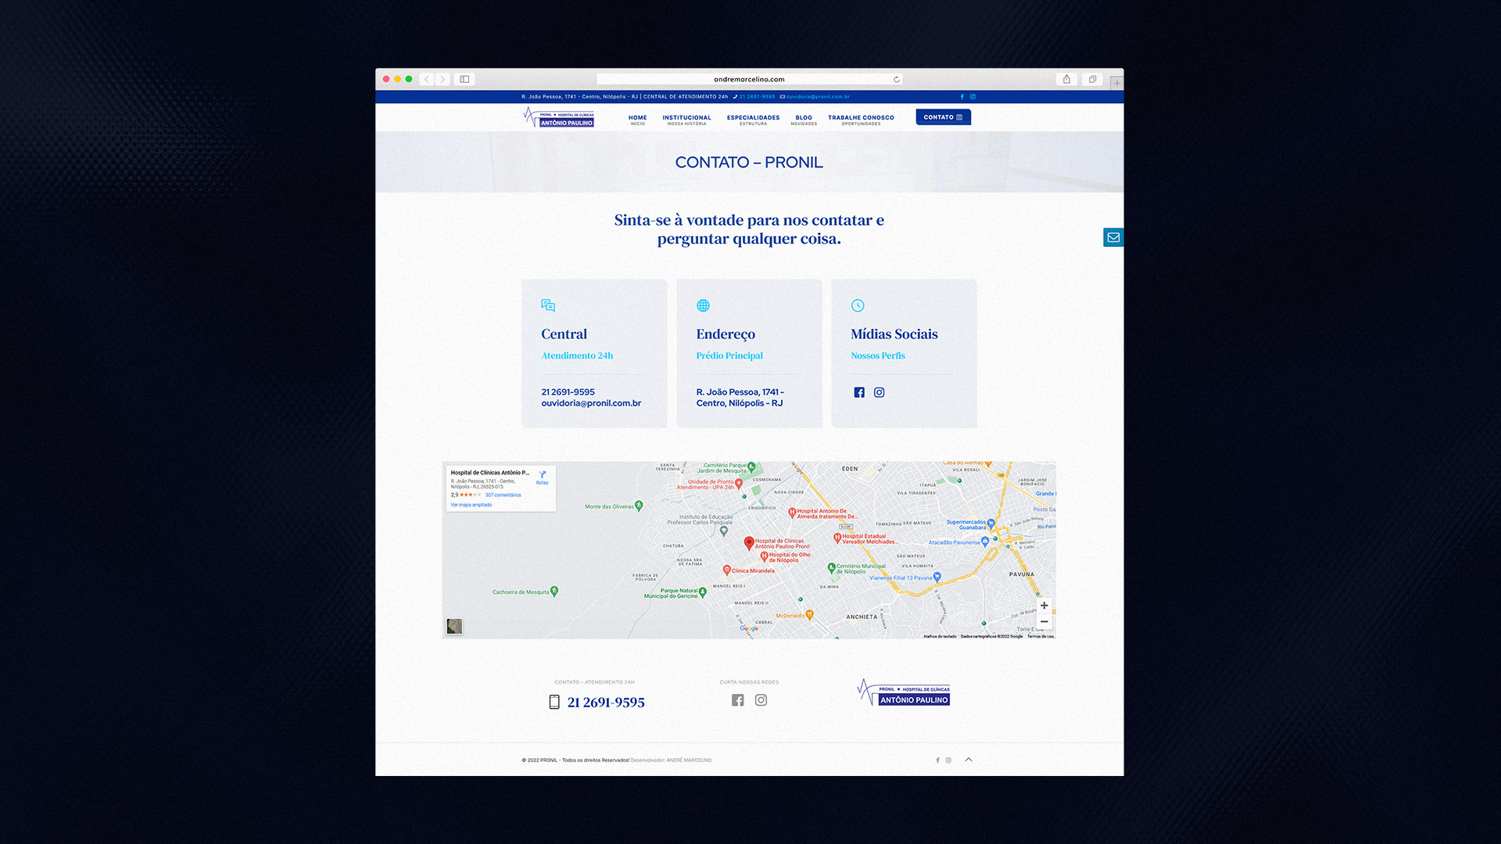This screenshot has height=844, width=1501.
Task: Go back with browser back arrow
Action: click(x=427, y=79)
